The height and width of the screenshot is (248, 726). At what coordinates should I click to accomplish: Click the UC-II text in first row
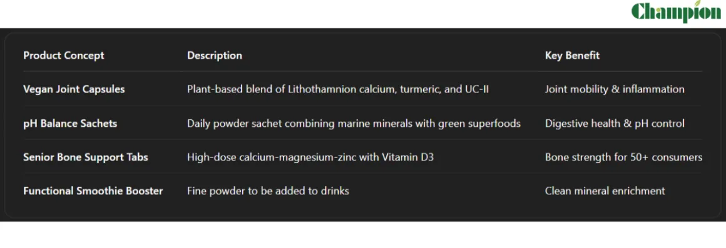click(477, 89)
